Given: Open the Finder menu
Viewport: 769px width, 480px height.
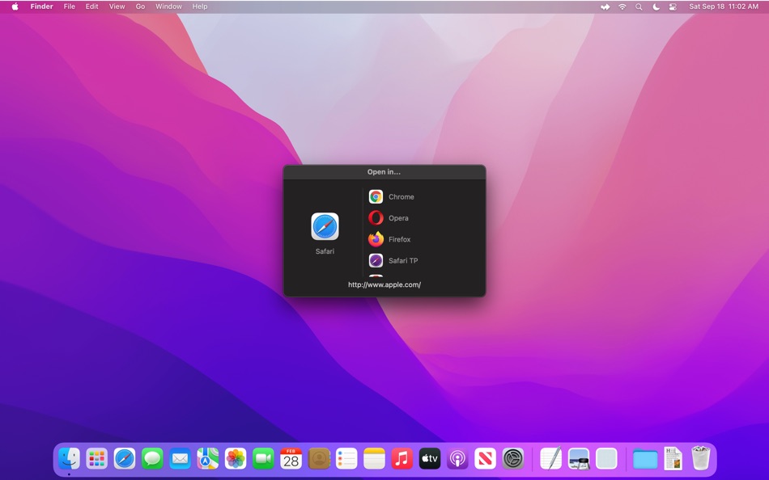Looking at the screenshot, I should [41, 6].
